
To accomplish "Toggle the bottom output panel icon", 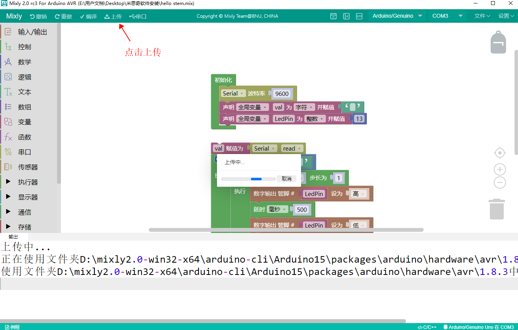I will point(334,16).
